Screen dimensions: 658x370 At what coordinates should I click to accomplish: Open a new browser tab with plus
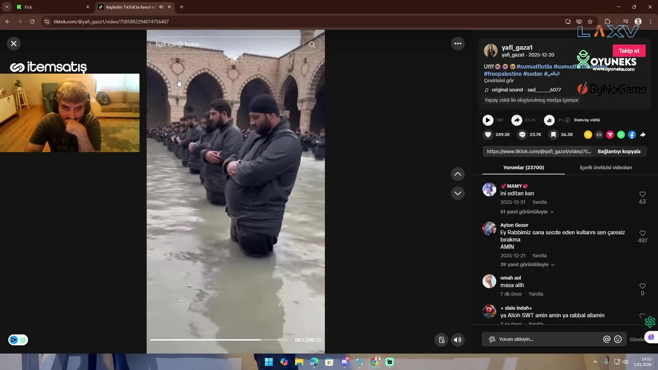[x=181, y=7]
